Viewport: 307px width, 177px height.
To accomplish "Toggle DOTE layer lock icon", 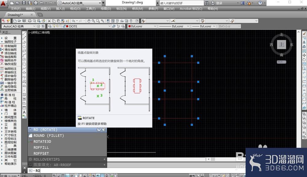I will tap(64, 26).
